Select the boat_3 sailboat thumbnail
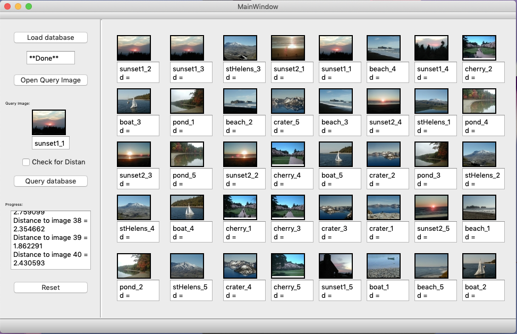Viewport: 517px width, 334px height. tap(134, 101)
